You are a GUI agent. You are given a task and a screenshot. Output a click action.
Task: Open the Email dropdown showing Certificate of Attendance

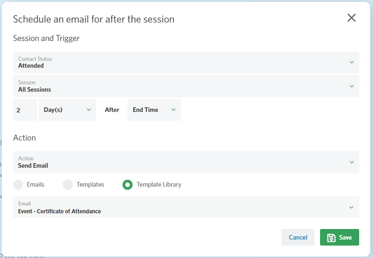point(186,207)
